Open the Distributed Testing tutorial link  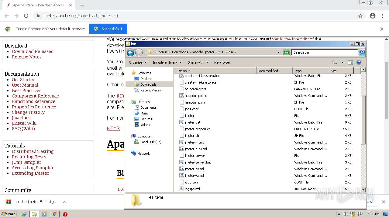coord(33,151)
